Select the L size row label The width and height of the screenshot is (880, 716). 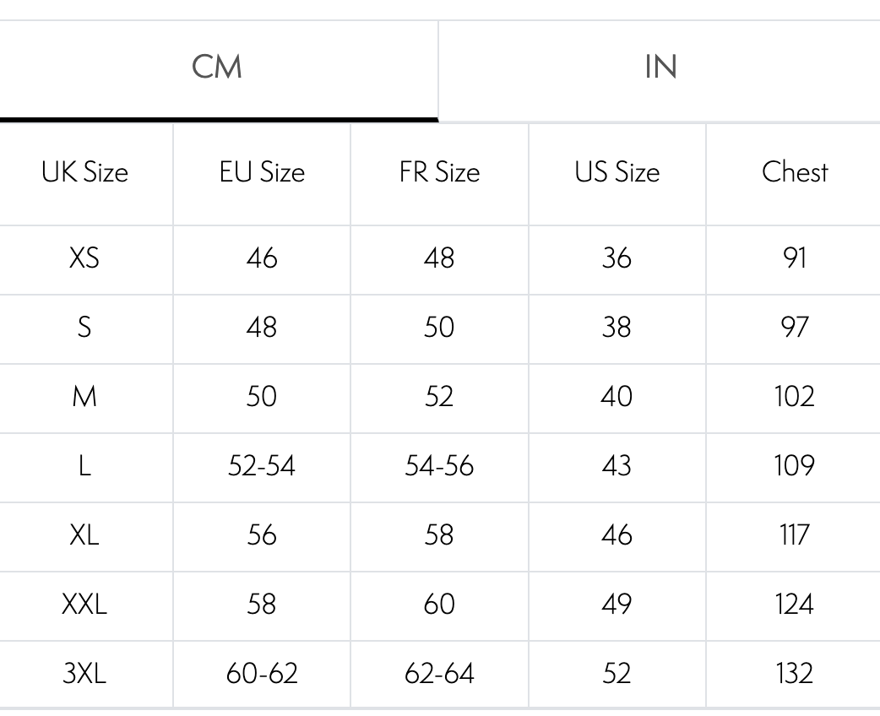coord(84,465)
